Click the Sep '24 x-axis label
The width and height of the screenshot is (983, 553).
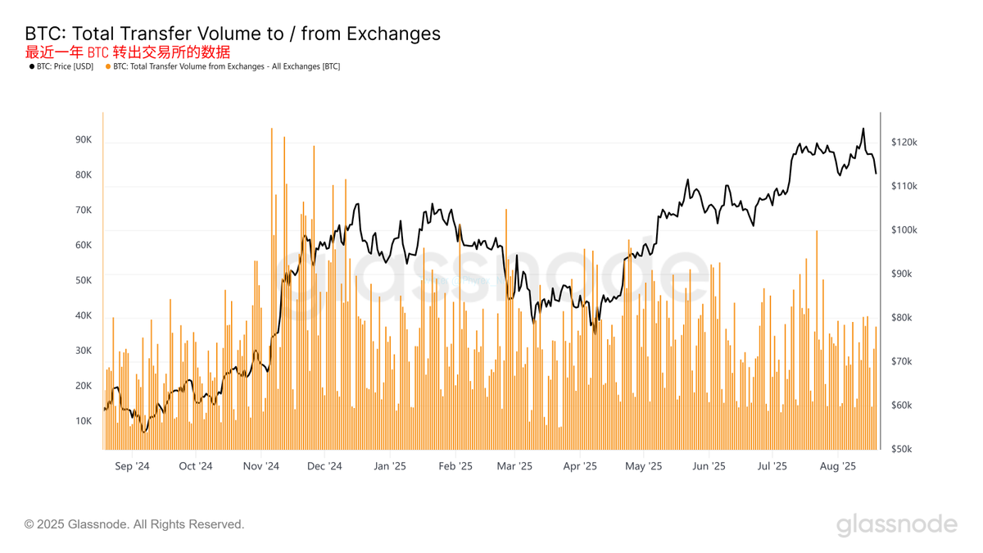pyautogui.click(x=133, y=466)
